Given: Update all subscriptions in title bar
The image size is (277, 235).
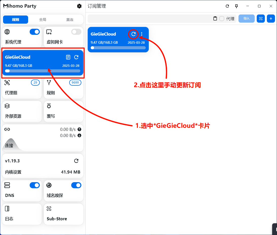Looking at the screenshot, I should tap(227, 6).
